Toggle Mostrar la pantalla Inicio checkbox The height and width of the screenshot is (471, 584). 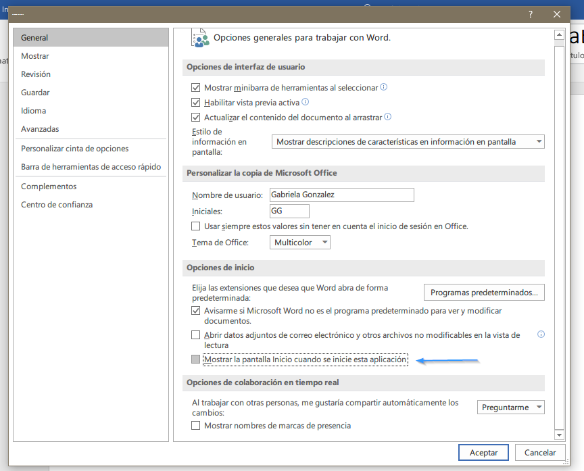point(195,360)
